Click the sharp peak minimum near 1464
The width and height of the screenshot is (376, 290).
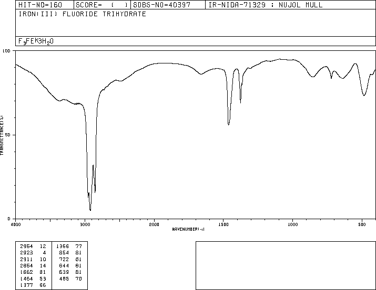(x=229, y=125)
